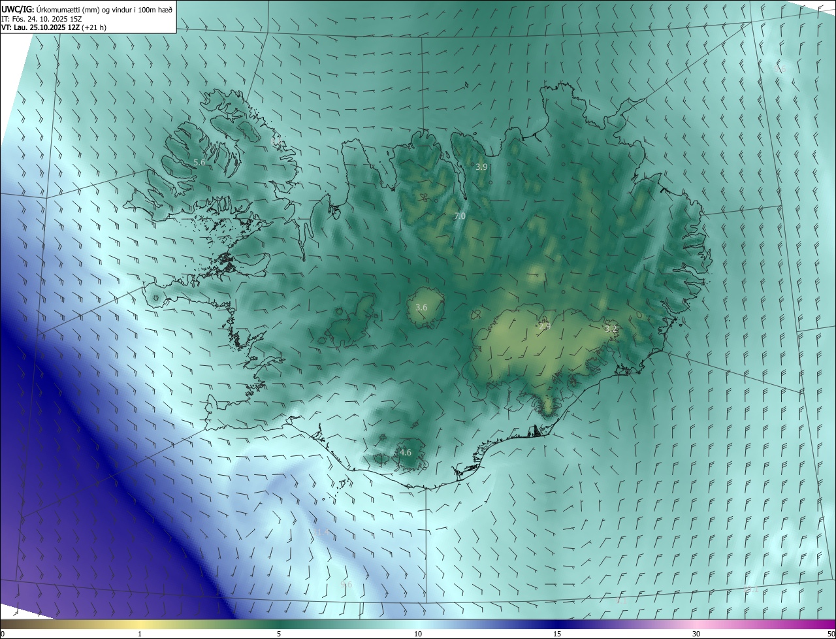
Task: Click the 15 tick on the color scale
Action: point(557,634)
